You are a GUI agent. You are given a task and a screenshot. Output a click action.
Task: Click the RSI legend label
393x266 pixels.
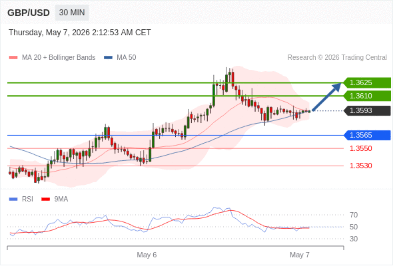[x=27, y=199]
